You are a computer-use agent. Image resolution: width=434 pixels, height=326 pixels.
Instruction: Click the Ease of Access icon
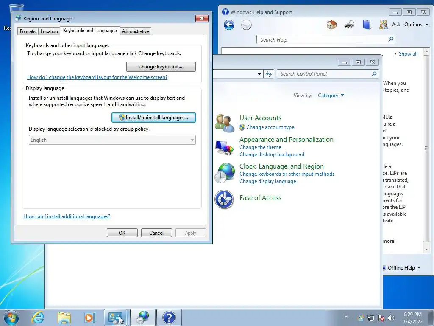[x=224, y=200]
